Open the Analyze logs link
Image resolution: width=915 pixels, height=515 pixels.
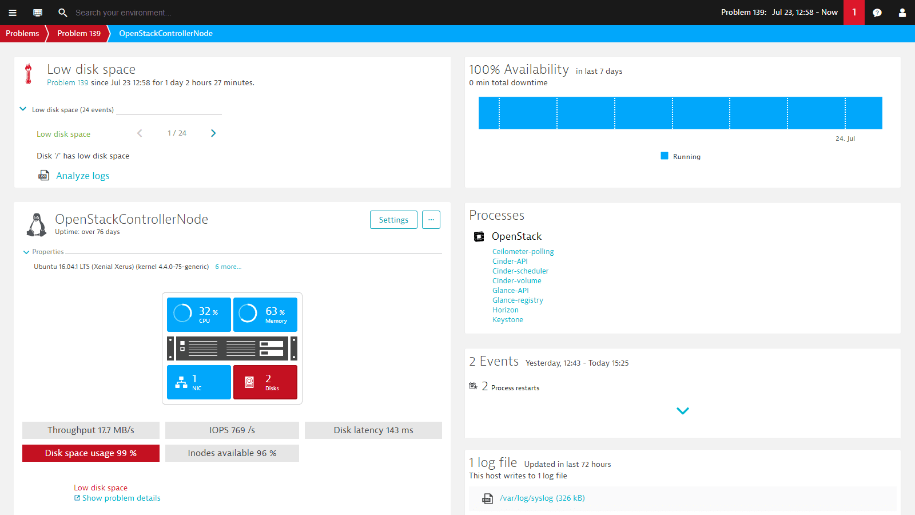(82, 176)
